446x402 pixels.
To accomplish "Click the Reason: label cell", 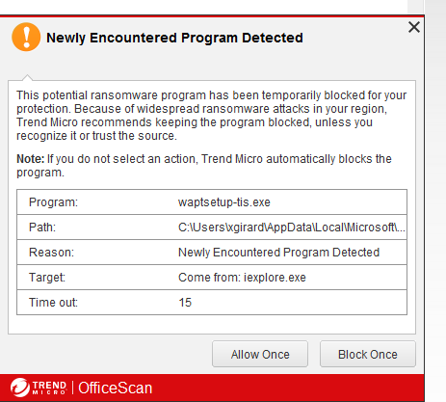I will 51,253.
